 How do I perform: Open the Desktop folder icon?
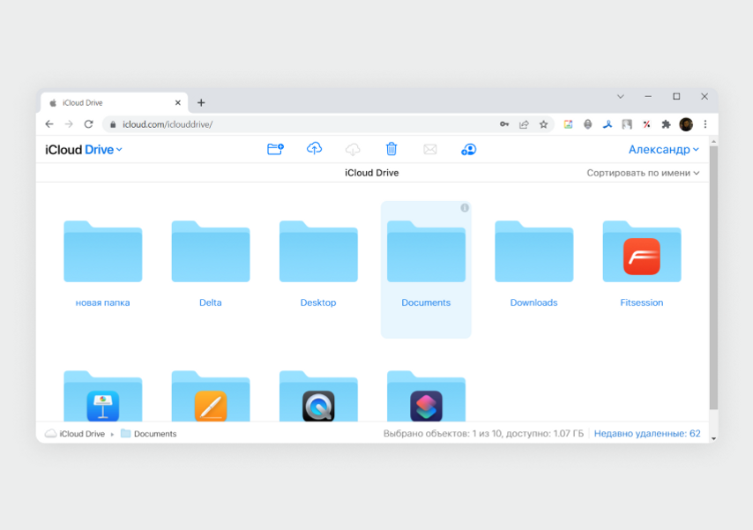coord(318,251)
